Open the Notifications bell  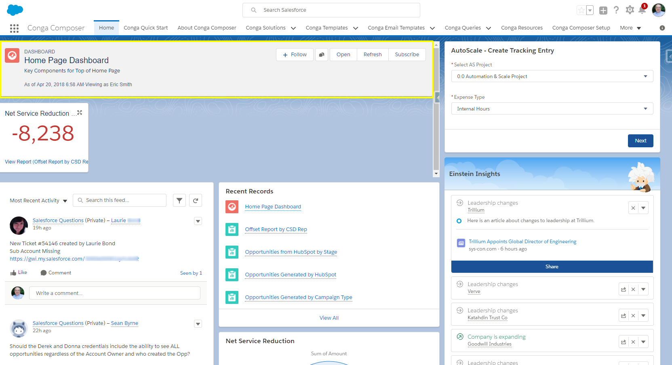tap(642, 10)
